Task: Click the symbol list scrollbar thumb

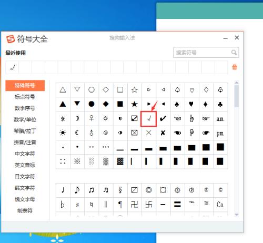Action: pos(237,96)
